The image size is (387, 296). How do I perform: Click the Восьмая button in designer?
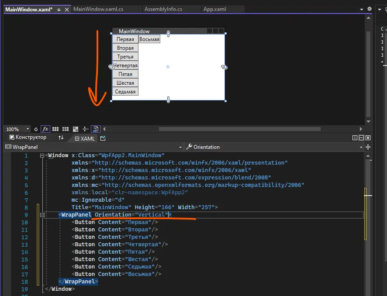(149, 39)
